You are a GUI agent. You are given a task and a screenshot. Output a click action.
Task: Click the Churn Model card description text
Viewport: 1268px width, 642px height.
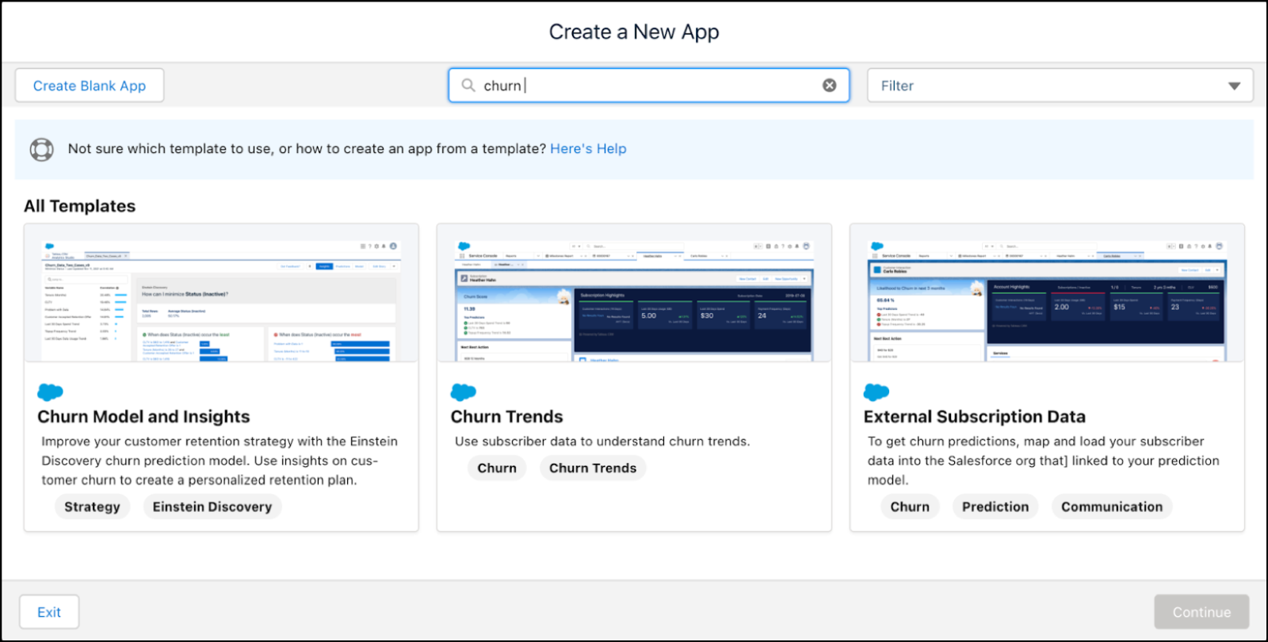pyautogui.click(x=220, y=460)
